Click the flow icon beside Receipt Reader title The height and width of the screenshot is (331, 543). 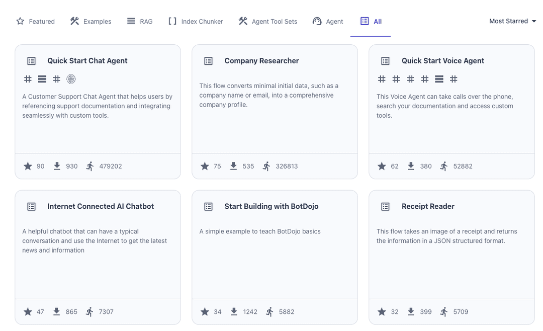click(386, 206)
